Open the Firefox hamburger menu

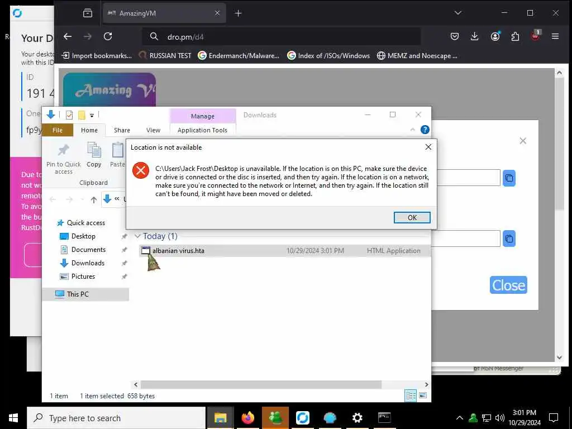[555, 36]
